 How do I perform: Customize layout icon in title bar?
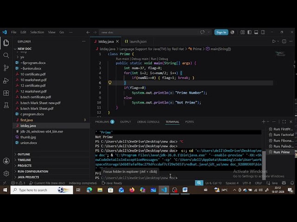pos(243,32)
